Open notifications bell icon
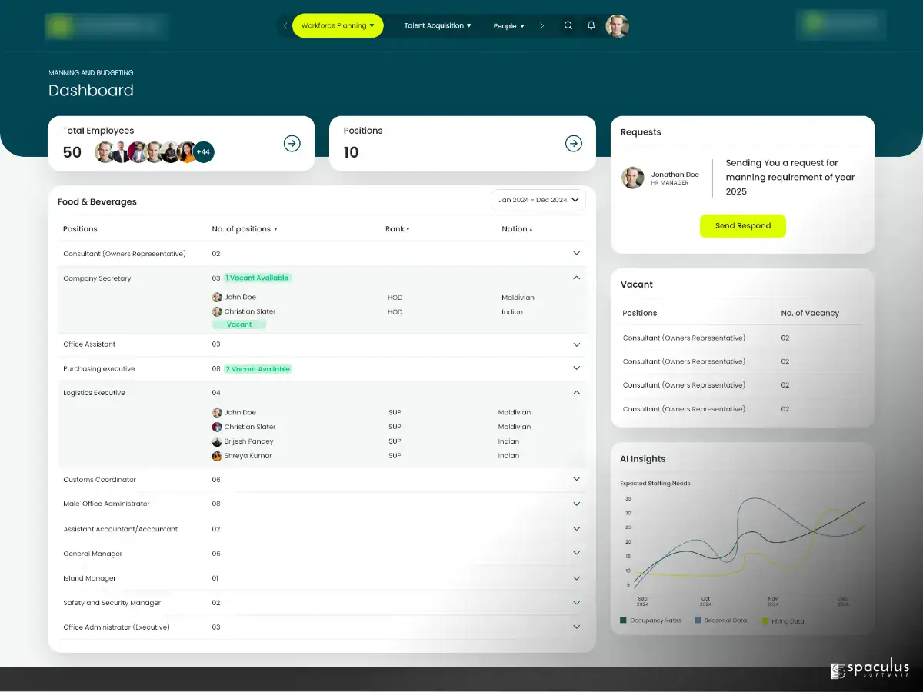The height and width of the screenshot is (692, 923). coord(591,25)
